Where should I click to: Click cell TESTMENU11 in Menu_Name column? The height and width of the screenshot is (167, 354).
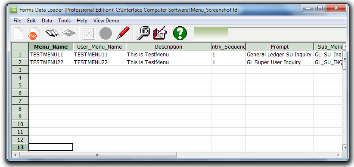51,54
